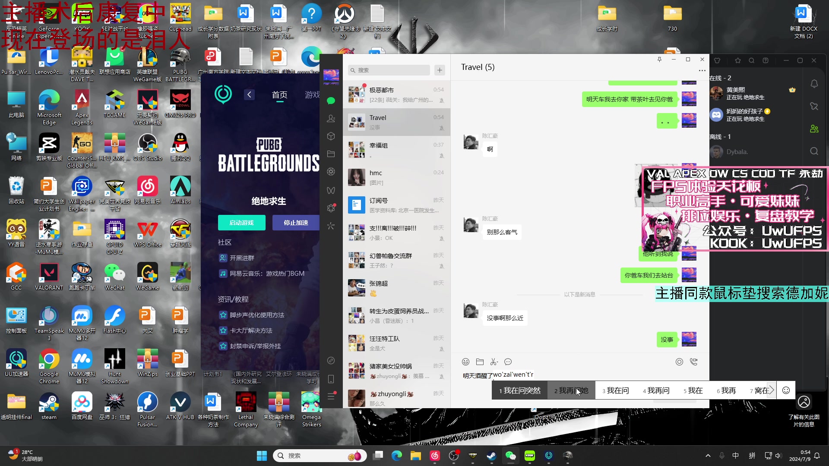
Task: Open chat history bubble icon
Action: tap(508, 362)
